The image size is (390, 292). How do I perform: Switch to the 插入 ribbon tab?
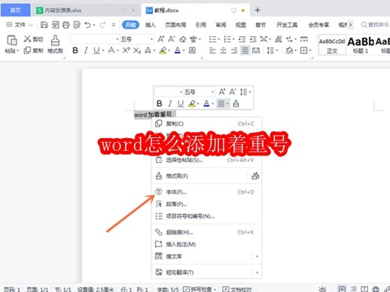(151, 25)
